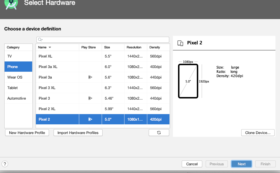
Task: Select the Pixel 2 device name
Action: [x=44, y=119]
